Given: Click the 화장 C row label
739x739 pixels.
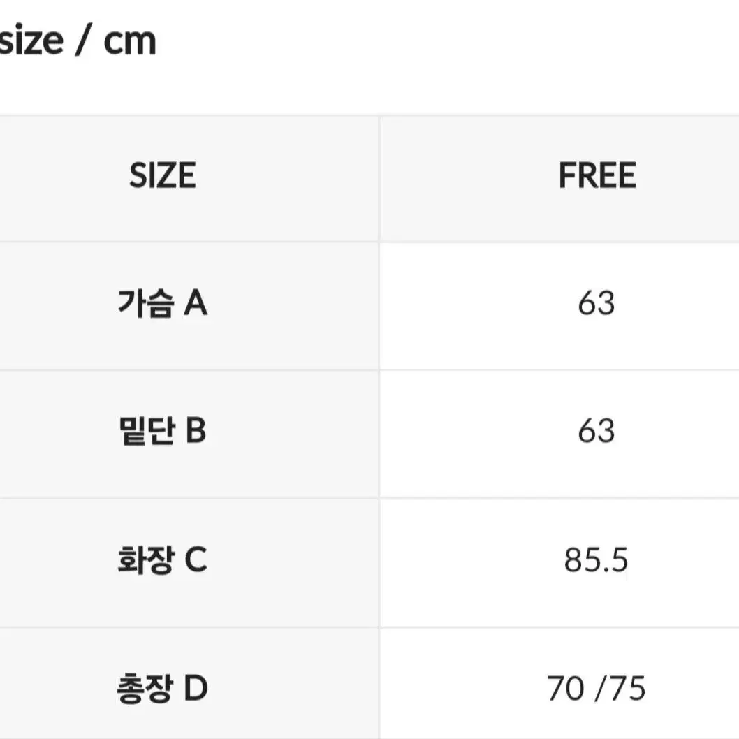Looking at the screenshot, I should coord(163,559).
